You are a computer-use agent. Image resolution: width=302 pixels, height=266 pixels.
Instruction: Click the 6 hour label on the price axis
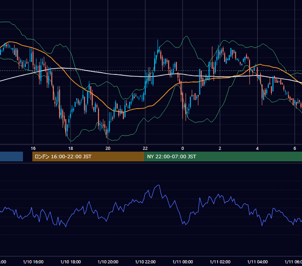[295, 148]
